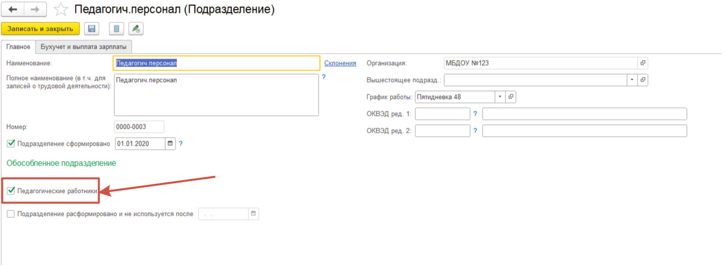Enable the Подразделение расформировано checkbox
The image size is (725, 271).
tap(11, 214)
